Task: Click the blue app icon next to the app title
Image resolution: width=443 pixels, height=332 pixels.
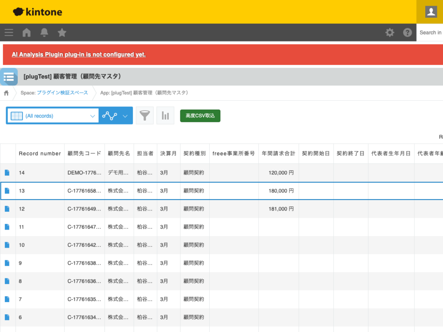Action: 9,77
